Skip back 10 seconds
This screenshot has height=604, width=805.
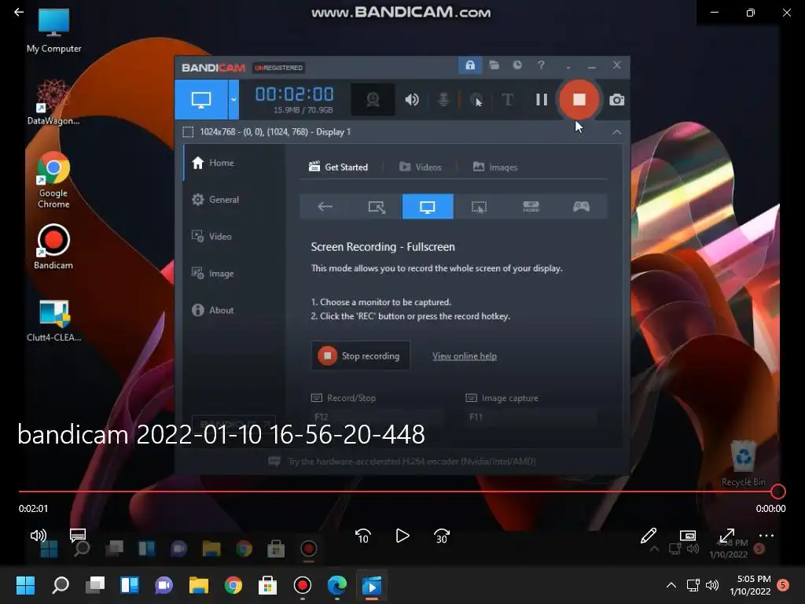tap(363, 536)
